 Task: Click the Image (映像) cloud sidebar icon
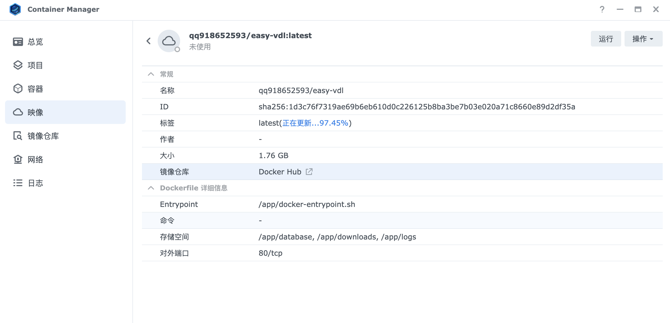pos(18,112)
